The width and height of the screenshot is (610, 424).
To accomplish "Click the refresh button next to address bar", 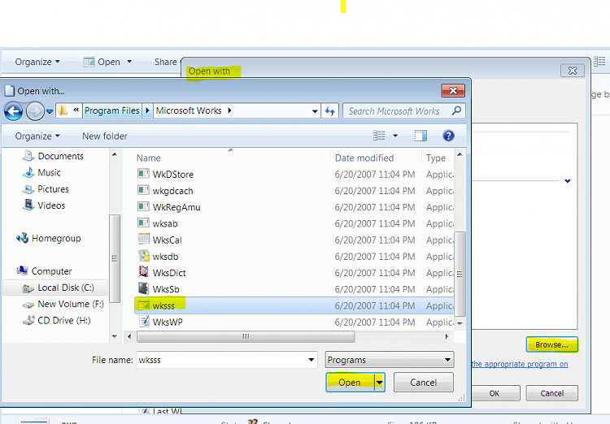I will pos(330,111).
